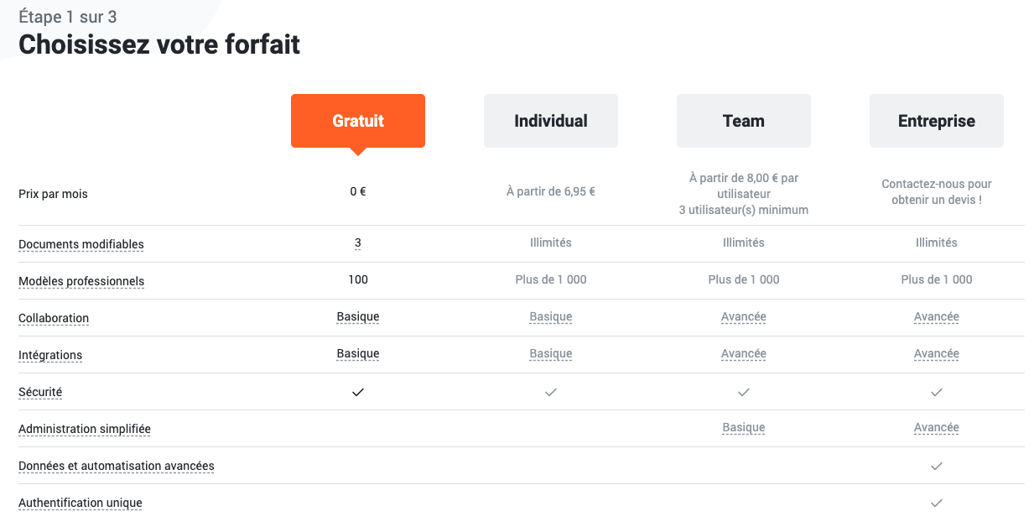Select the Entreprise plan header
The image size is (1034, 532).
click(937, 121)
